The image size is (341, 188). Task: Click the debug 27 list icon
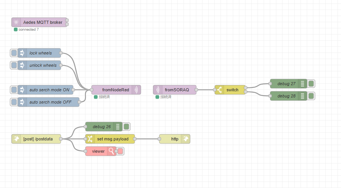pos(303,84)
